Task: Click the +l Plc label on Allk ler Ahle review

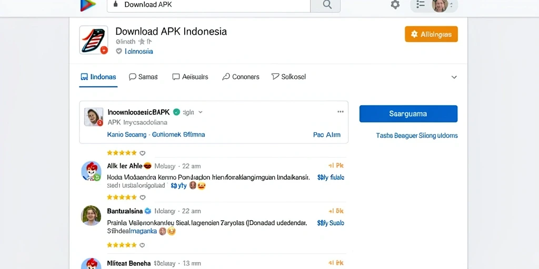Action: coord(336,165)
